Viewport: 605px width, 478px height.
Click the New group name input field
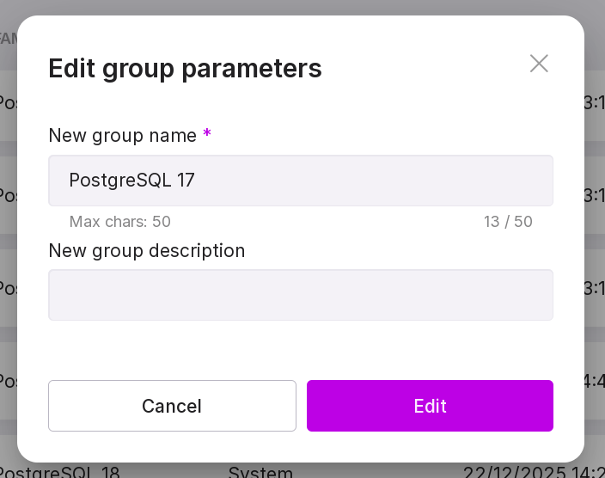point(301,181)
